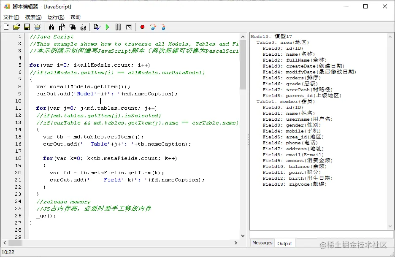The image size is (395, 257).
Task: Pause script execution
Action: 118,27
